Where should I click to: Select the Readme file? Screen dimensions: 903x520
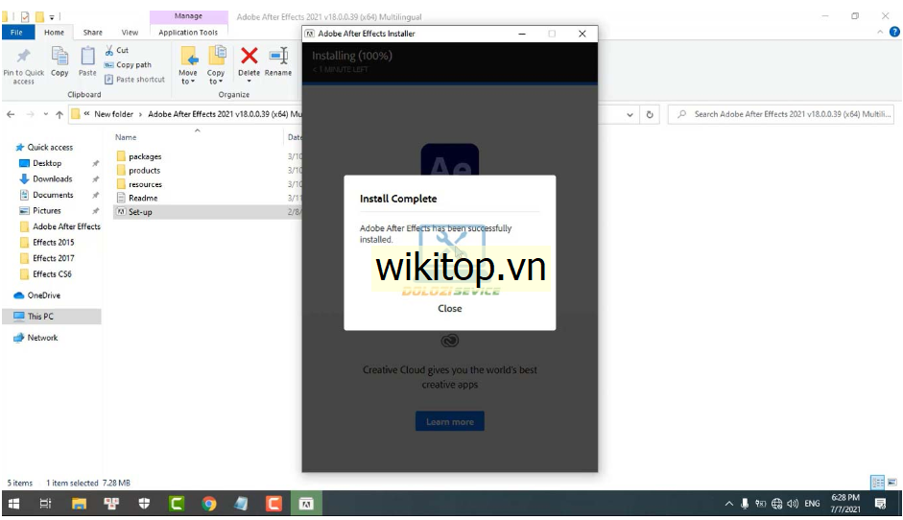[143, 198]
